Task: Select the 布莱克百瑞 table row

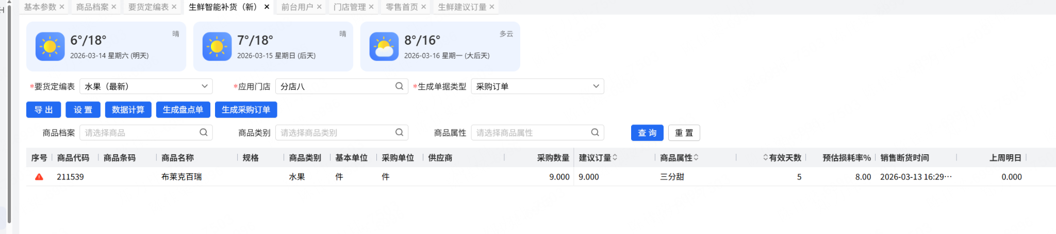Action: (181, 177)
